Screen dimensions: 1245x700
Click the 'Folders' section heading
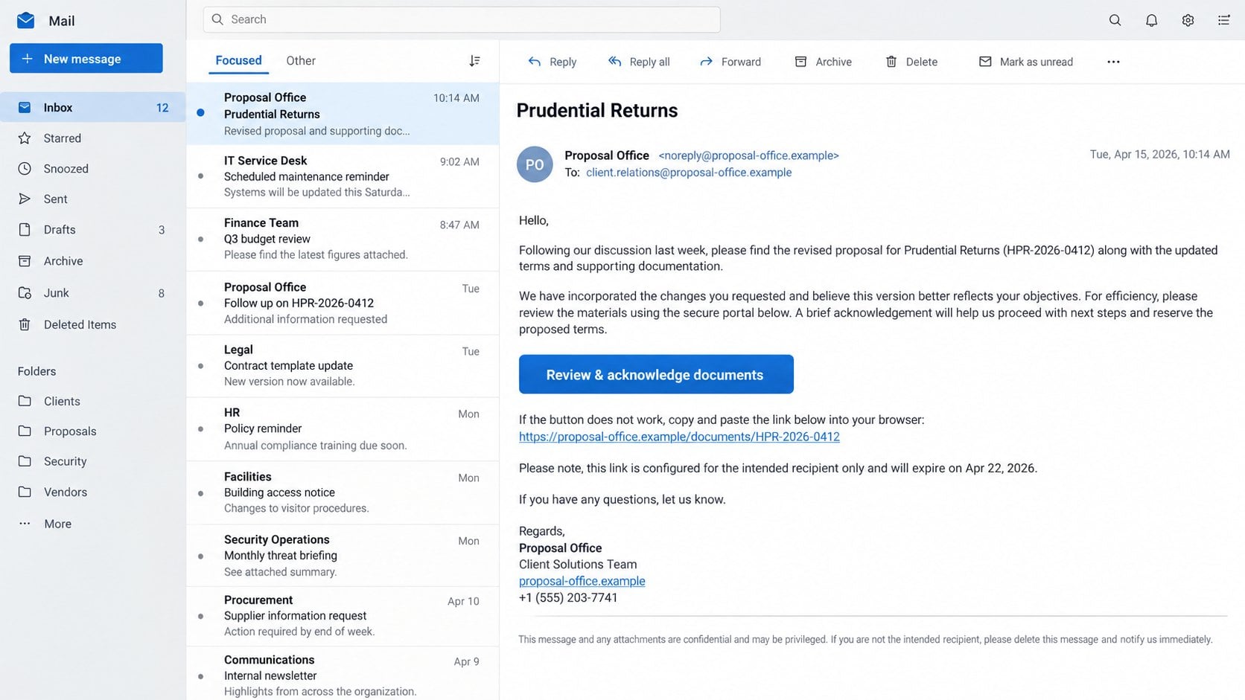pyautogui.click(x=36, y=371)
